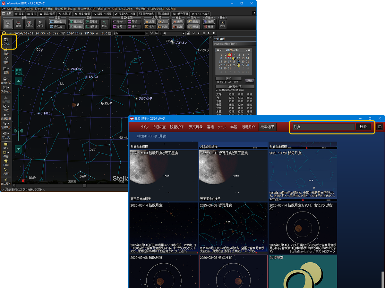Open the パネル panel from the sidebar
The width and height of the screenshot is (385, 288).
6,41
